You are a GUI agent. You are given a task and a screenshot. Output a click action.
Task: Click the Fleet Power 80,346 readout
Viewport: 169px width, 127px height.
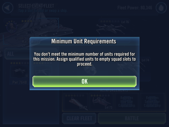(x=135, y=8)
